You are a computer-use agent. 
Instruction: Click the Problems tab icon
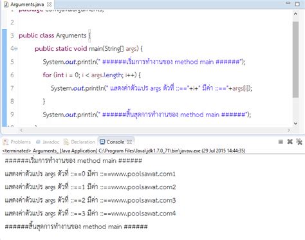[6, 142]
